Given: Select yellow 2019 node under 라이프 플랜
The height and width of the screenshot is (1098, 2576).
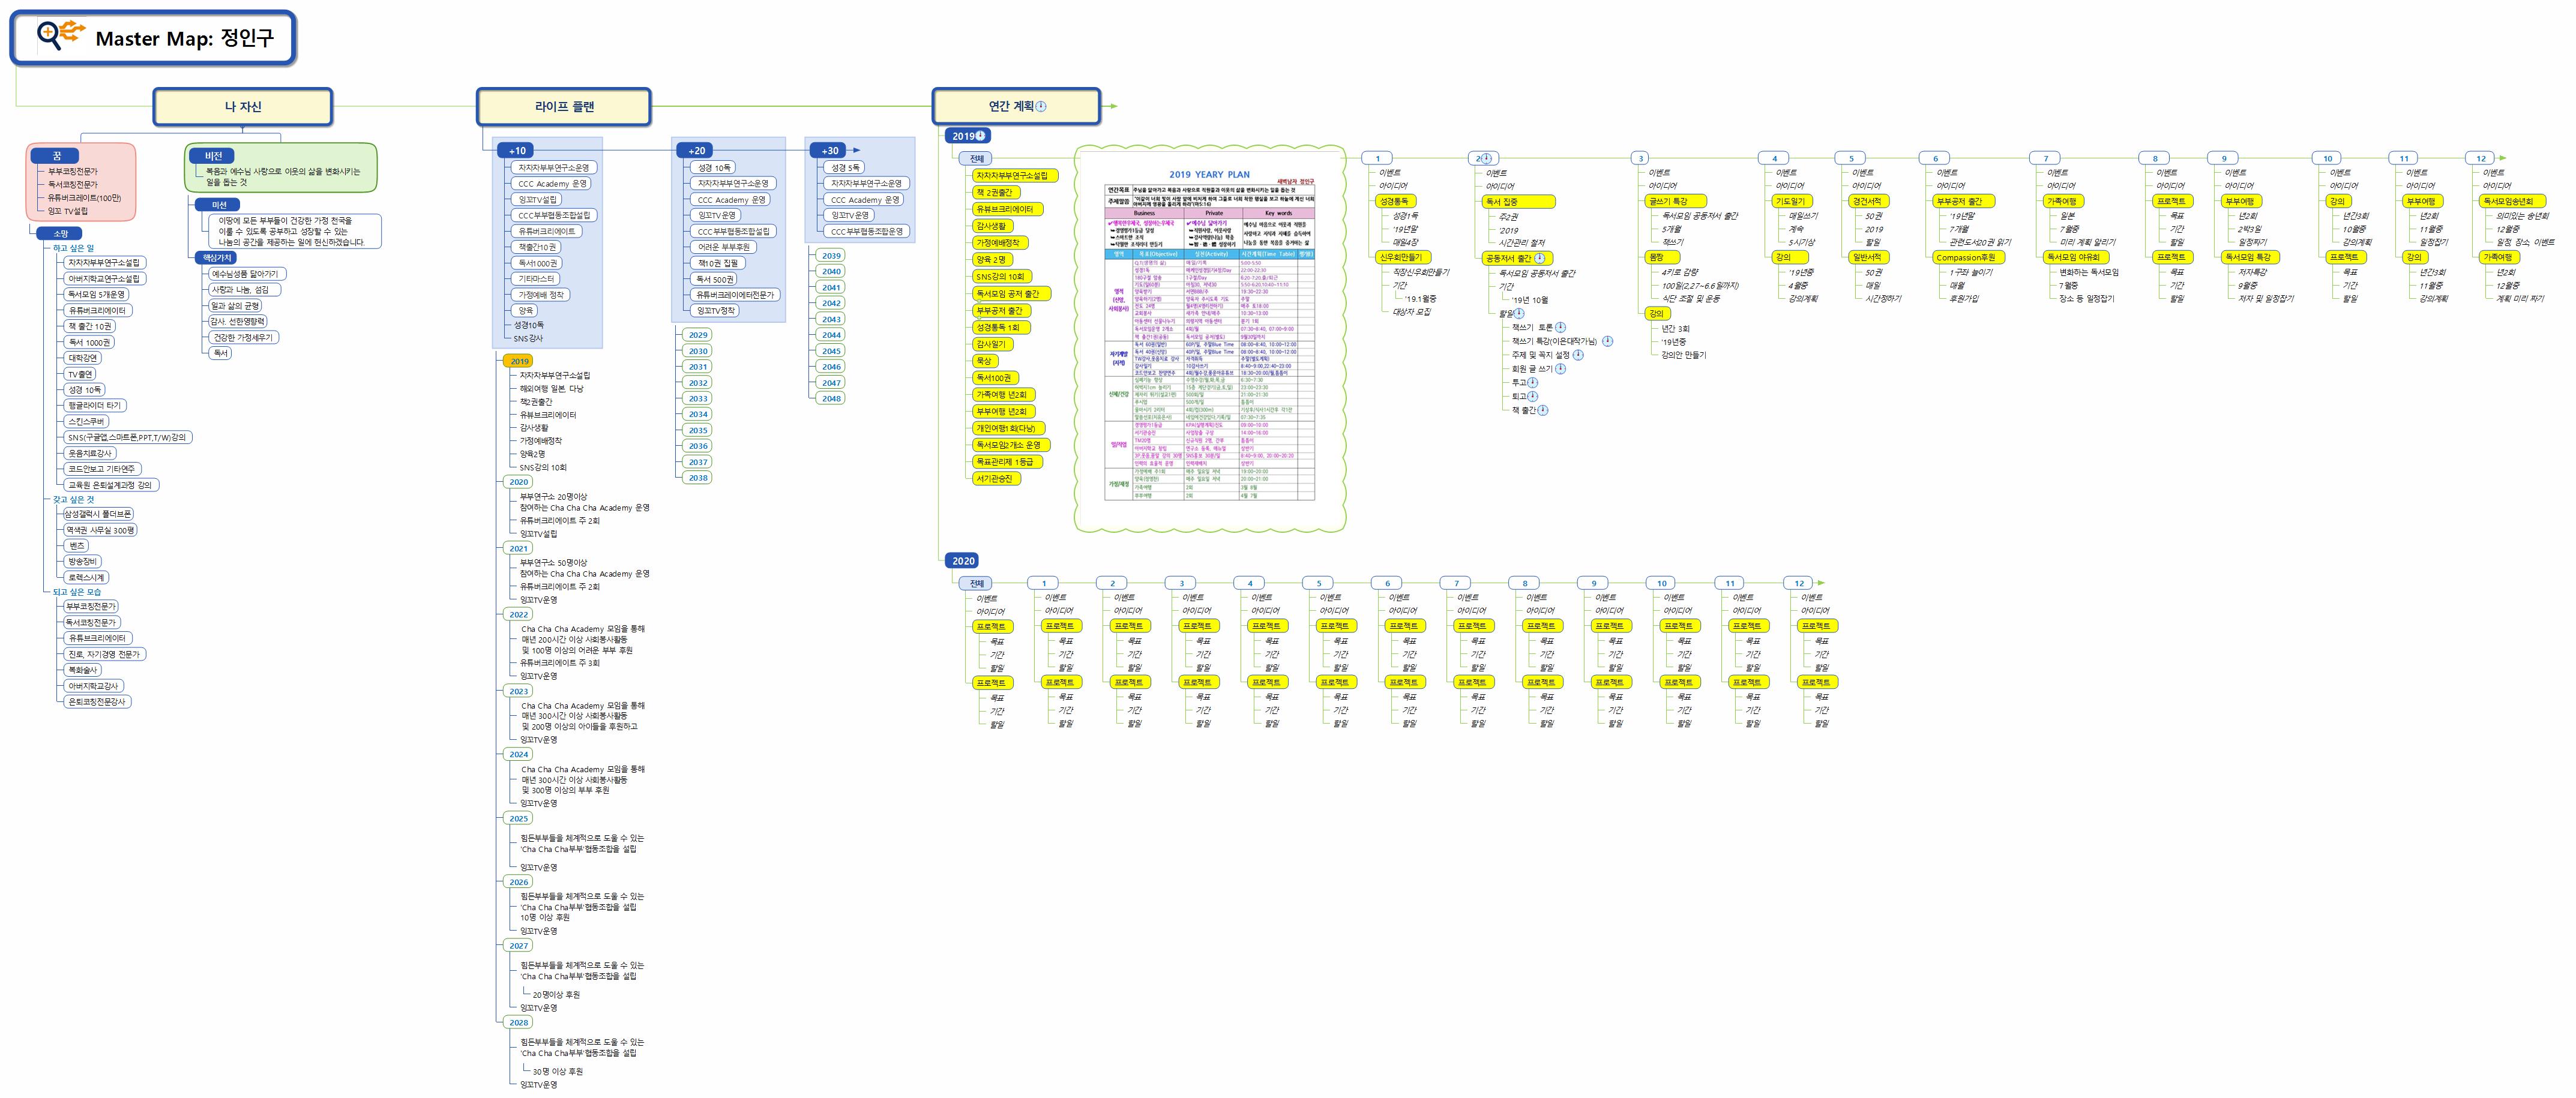Looking at the screenshot, I should (x=519, y=361).
